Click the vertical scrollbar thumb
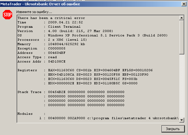 (x=182, y=37)
